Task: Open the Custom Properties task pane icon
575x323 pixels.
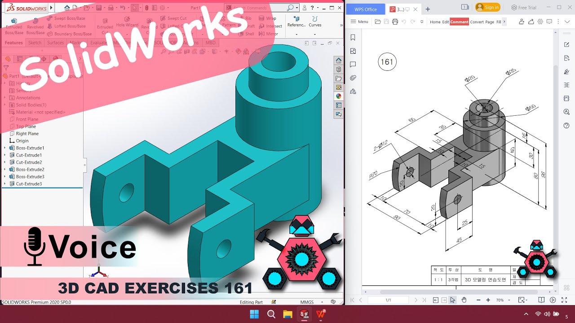Action: [x=339, y=105]
